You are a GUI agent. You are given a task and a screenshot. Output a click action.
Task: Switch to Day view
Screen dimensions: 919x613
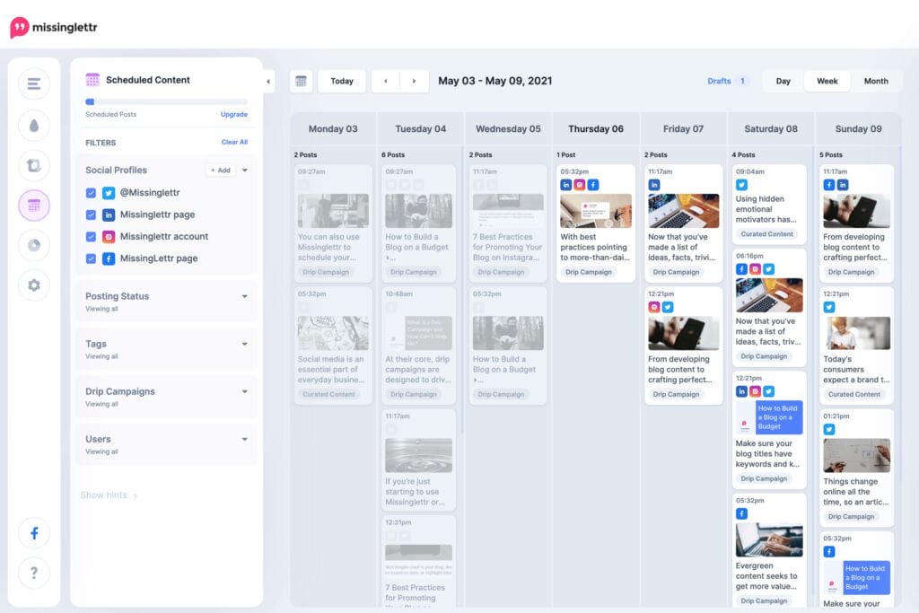[x=783, y=81]
